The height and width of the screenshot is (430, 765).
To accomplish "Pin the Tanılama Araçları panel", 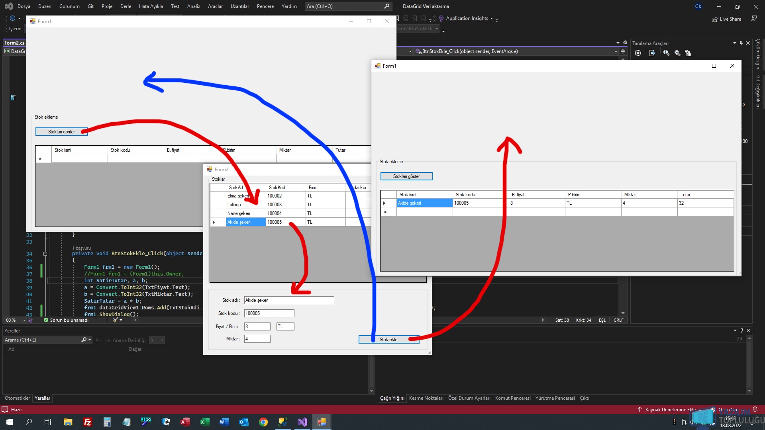I will (741, 43).
